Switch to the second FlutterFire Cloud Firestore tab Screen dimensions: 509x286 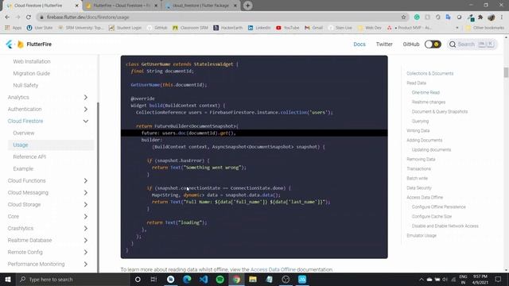122,6
